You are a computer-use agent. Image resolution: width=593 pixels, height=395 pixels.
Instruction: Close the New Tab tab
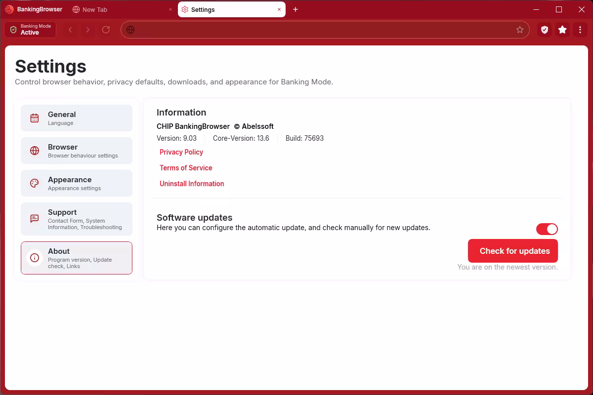[x=170, y=9]
